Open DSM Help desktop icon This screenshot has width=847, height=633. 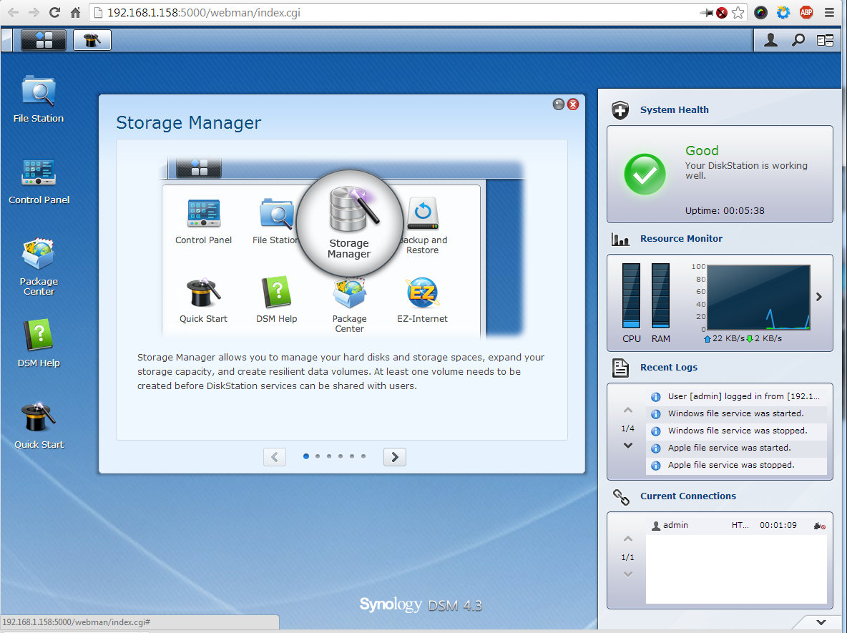click(39, 344)
